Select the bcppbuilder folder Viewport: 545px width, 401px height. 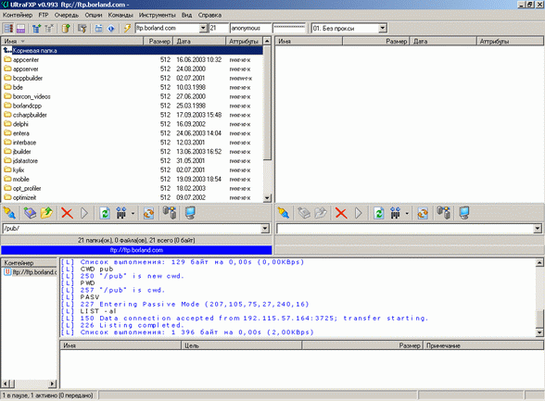click(28, 78)
